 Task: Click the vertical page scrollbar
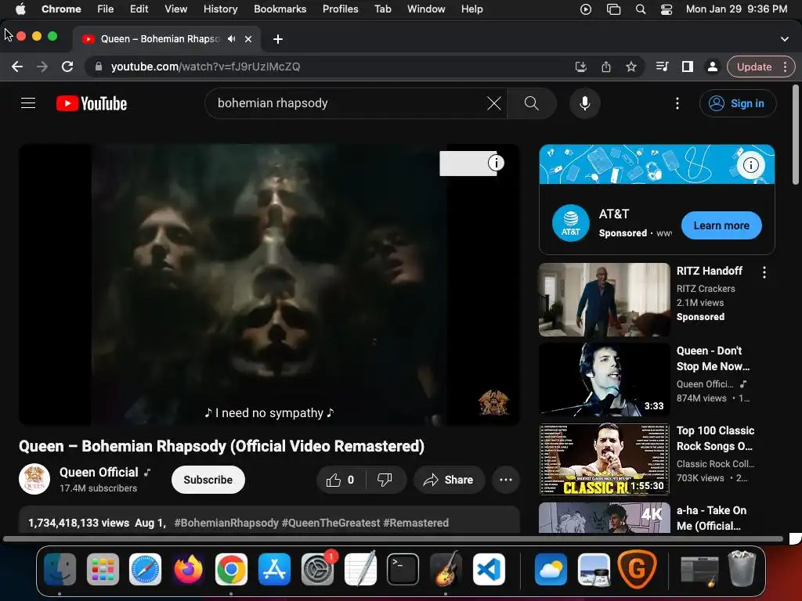pos(795,135)
